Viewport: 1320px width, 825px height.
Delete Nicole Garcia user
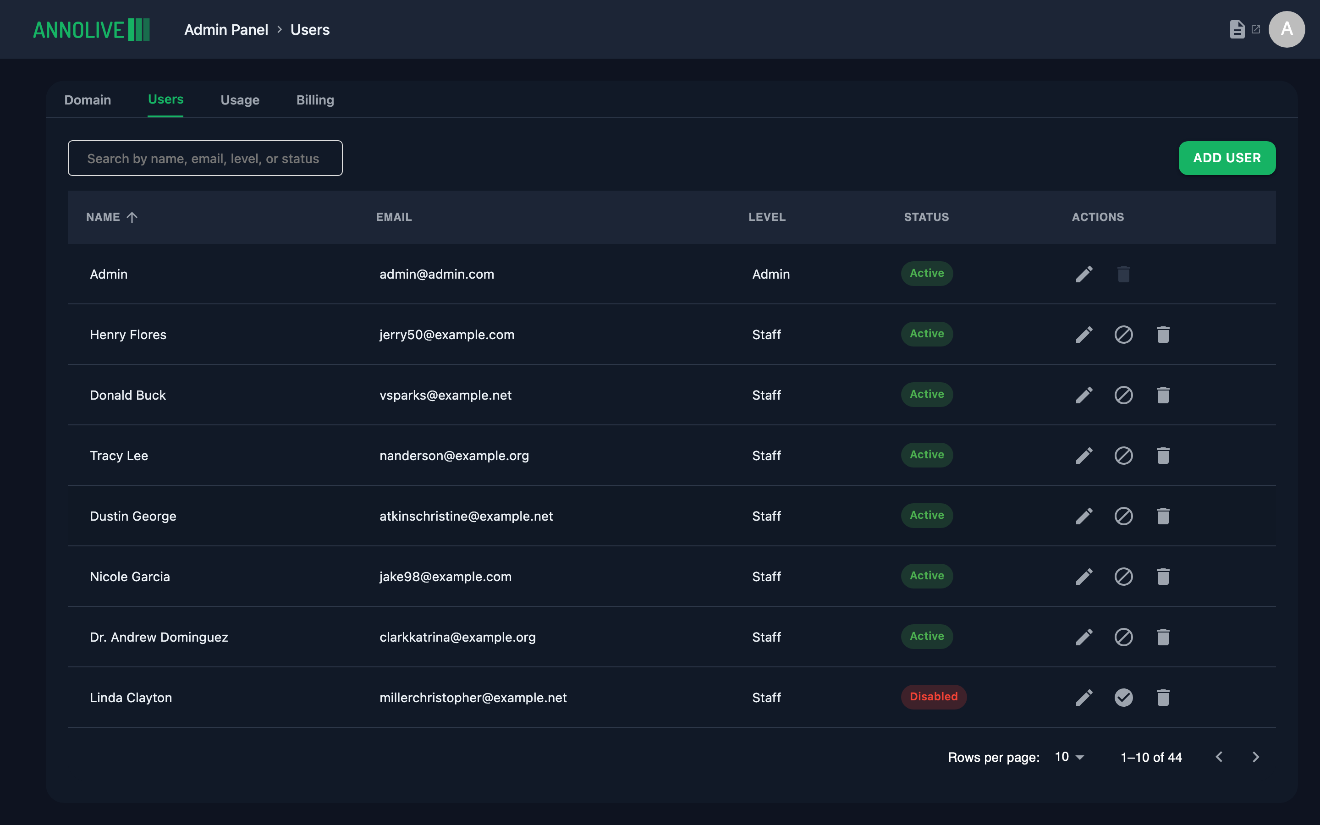tap(1162, 577)
